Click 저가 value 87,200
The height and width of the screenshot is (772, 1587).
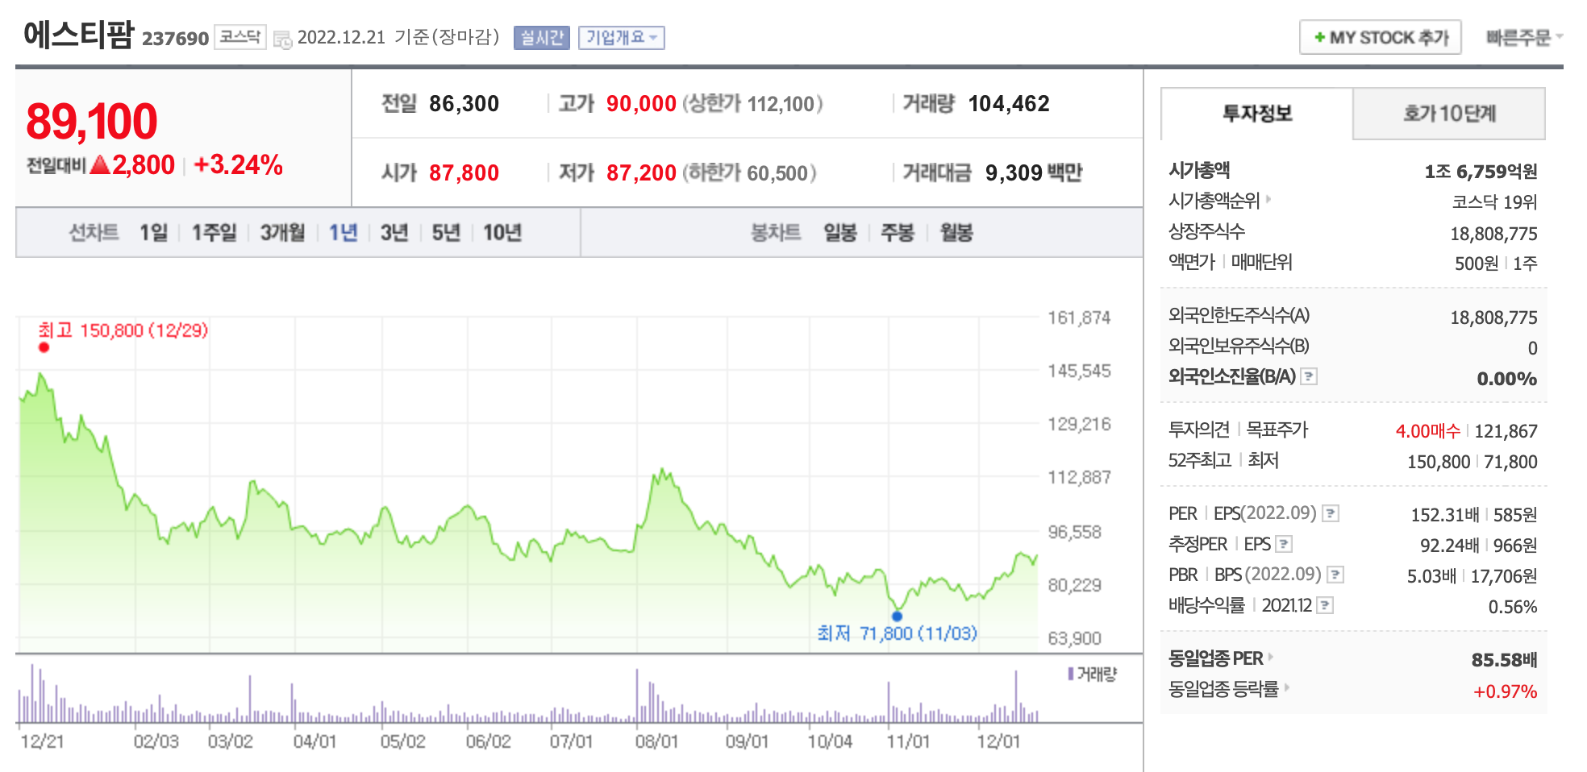point(641,173)
